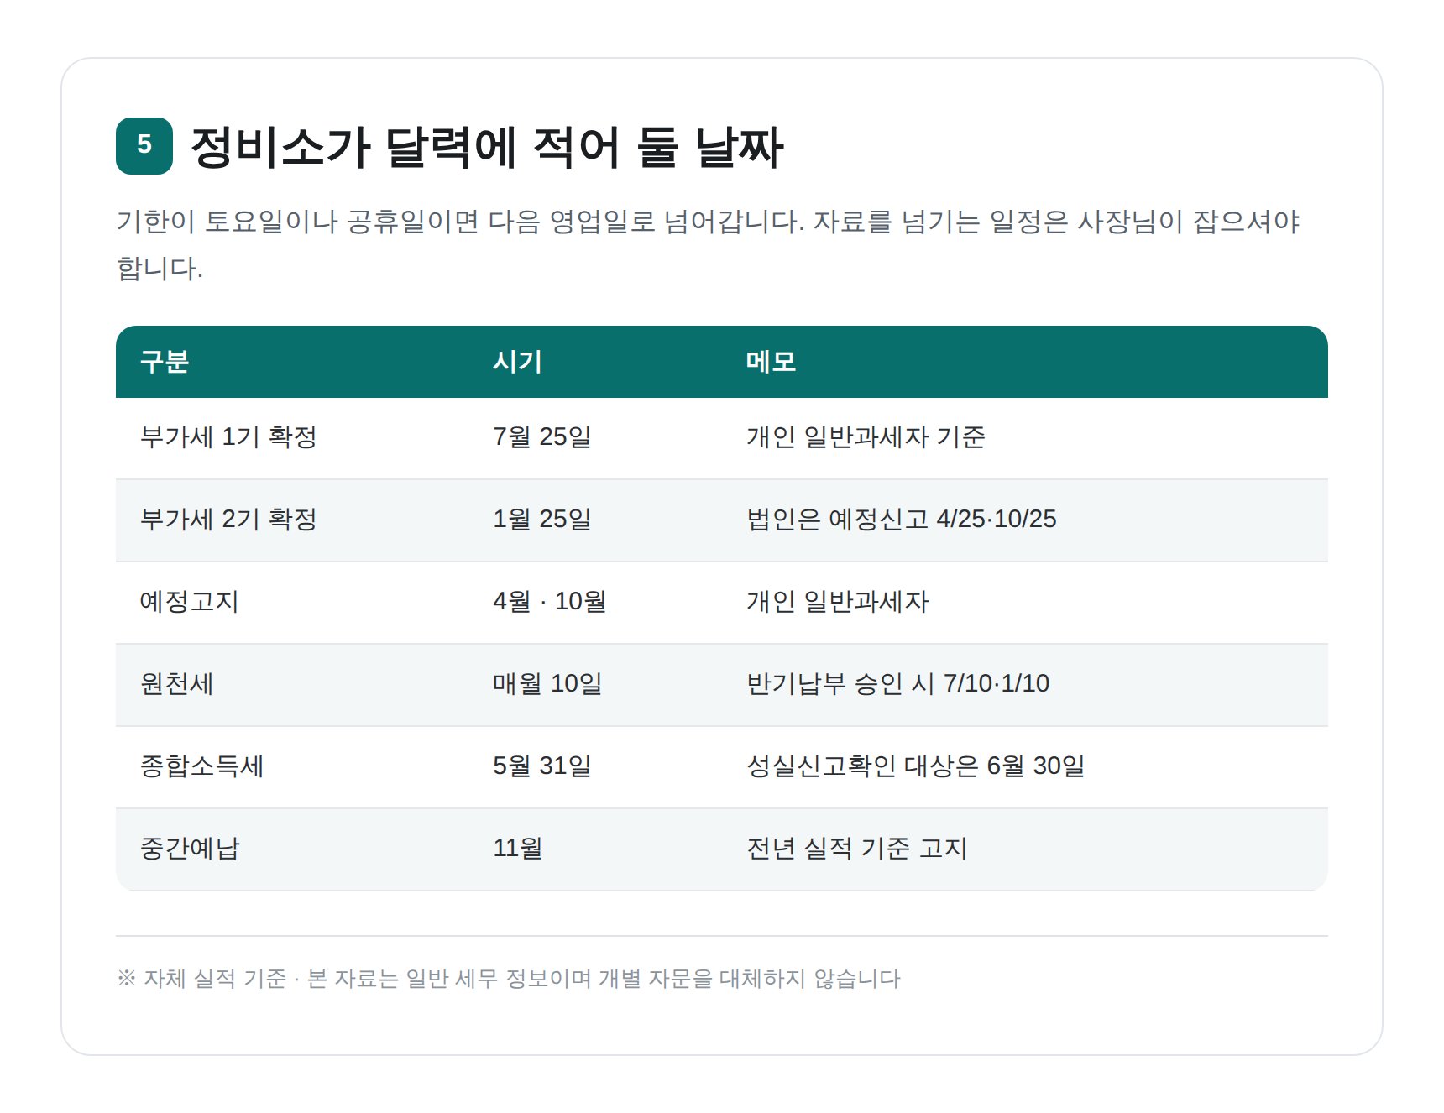Select the 11월 cell

[517, 849]
